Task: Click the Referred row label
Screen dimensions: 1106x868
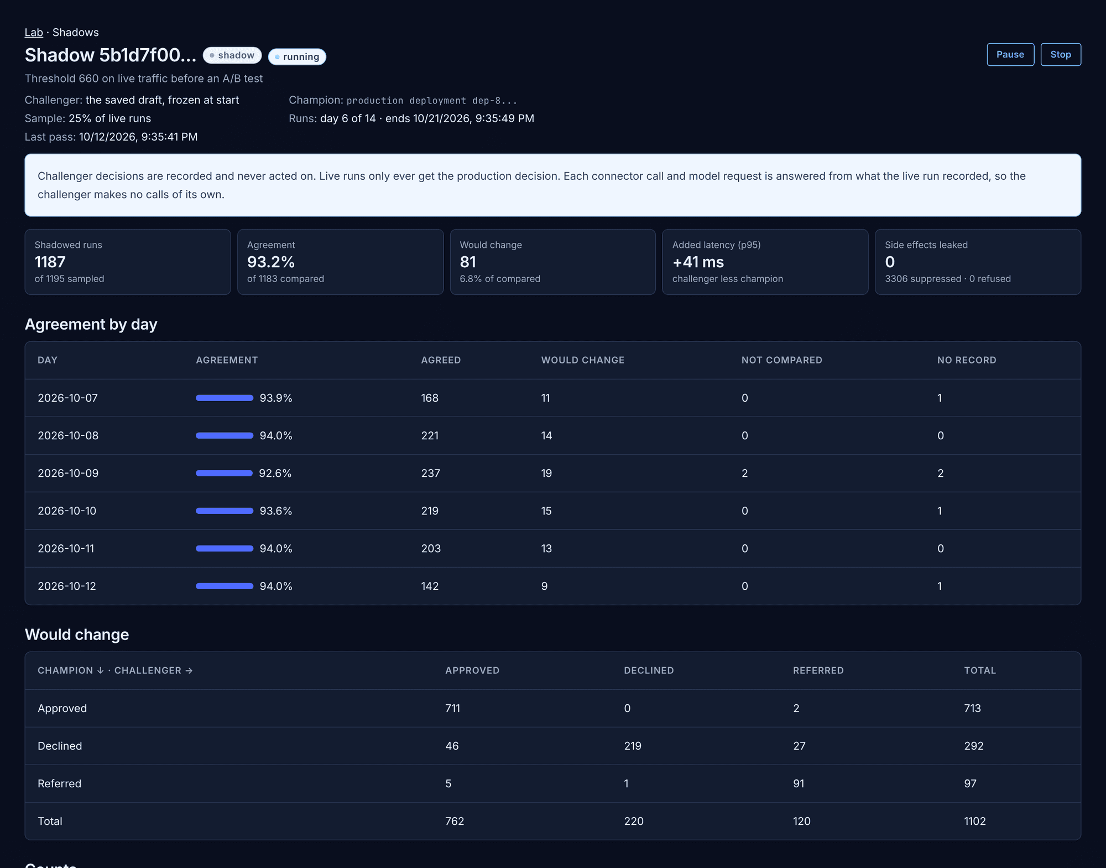Action: 59,783
